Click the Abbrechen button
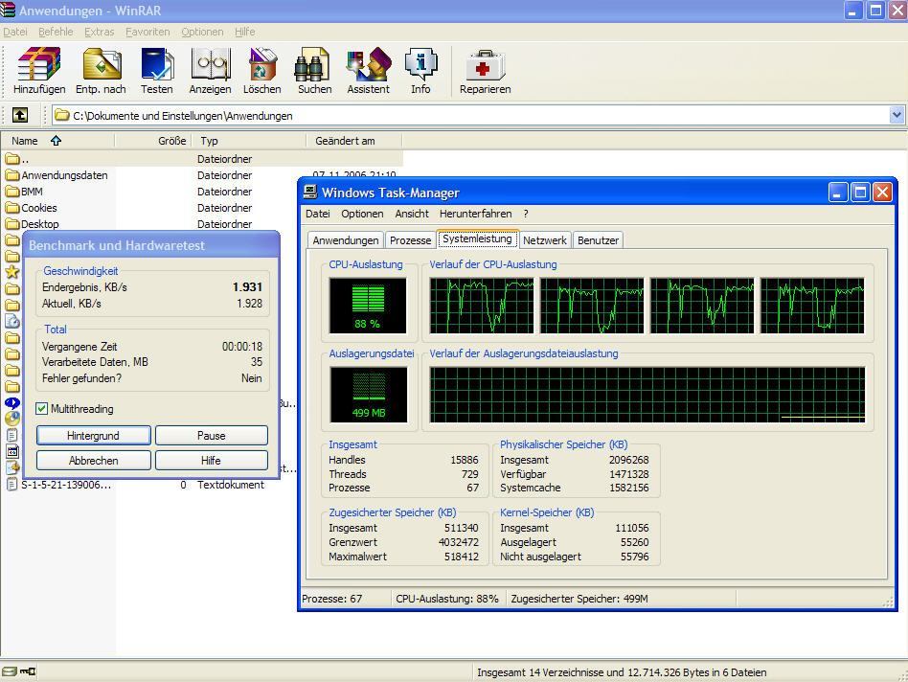 (x=93, y=461)
